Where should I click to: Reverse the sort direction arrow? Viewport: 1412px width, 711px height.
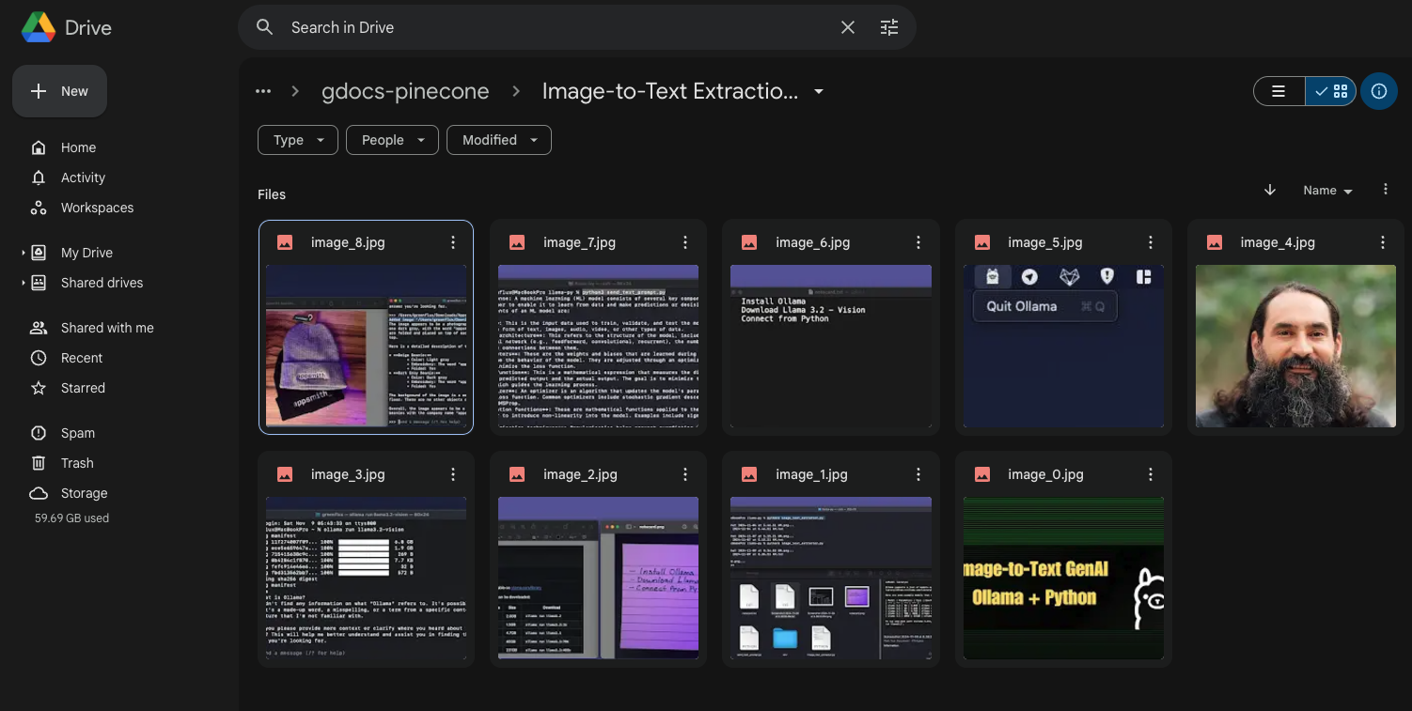[1269, 190]
